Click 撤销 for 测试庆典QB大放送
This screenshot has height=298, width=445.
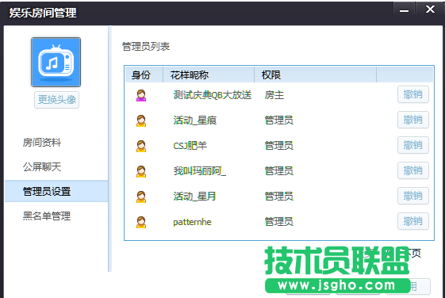(x=413, y=94)
